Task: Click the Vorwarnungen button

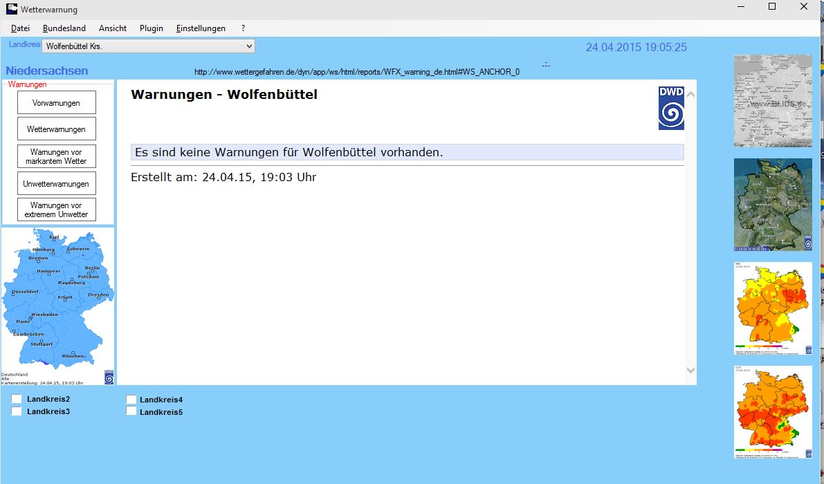Action: point(56,103)
